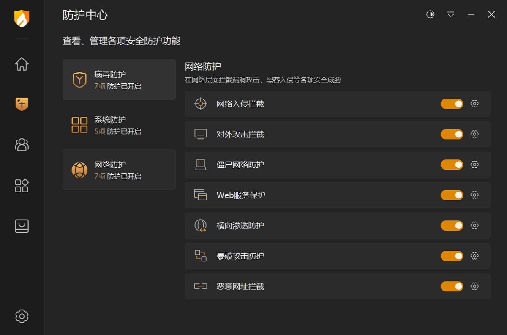Open settings gear in the sidebar
This screenshot has width=507, height=335.
[x=22, y=316]
